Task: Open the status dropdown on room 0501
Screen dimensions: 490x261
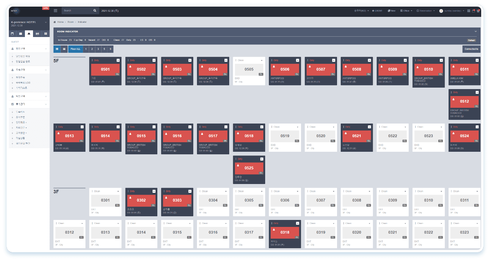Action: point(118,60)
